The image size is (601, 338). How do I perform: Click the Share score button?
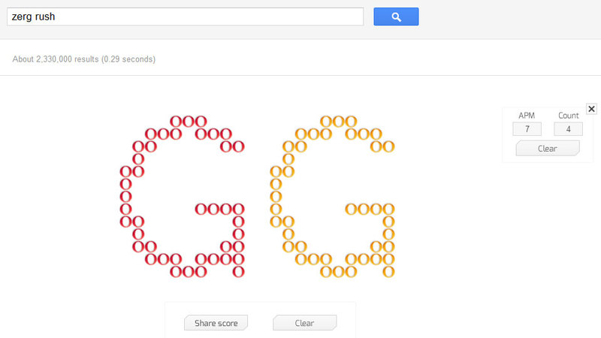(216, 323)
